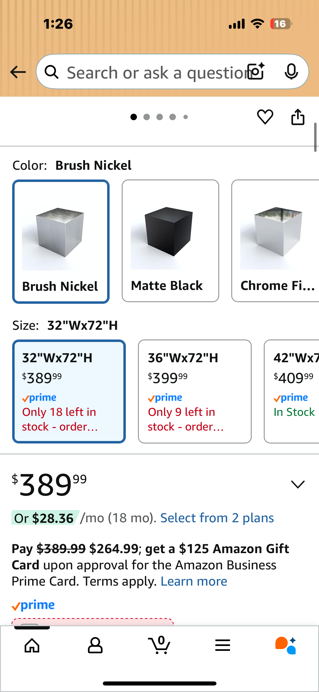This screenshot has width=319, height=692.
Task: Add item to wish list heart
Action: click(265, 117)
